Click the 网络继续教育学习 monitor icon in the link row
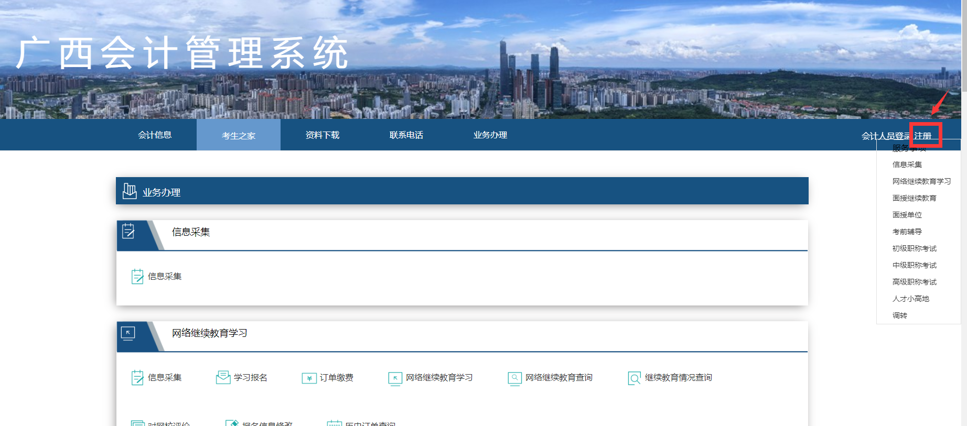This screenshot has height=426, width=967. [x=395, y=378]
